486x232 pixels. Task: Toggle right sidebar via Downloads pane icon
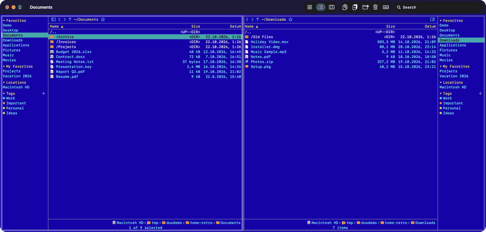(x=433, y=19)
